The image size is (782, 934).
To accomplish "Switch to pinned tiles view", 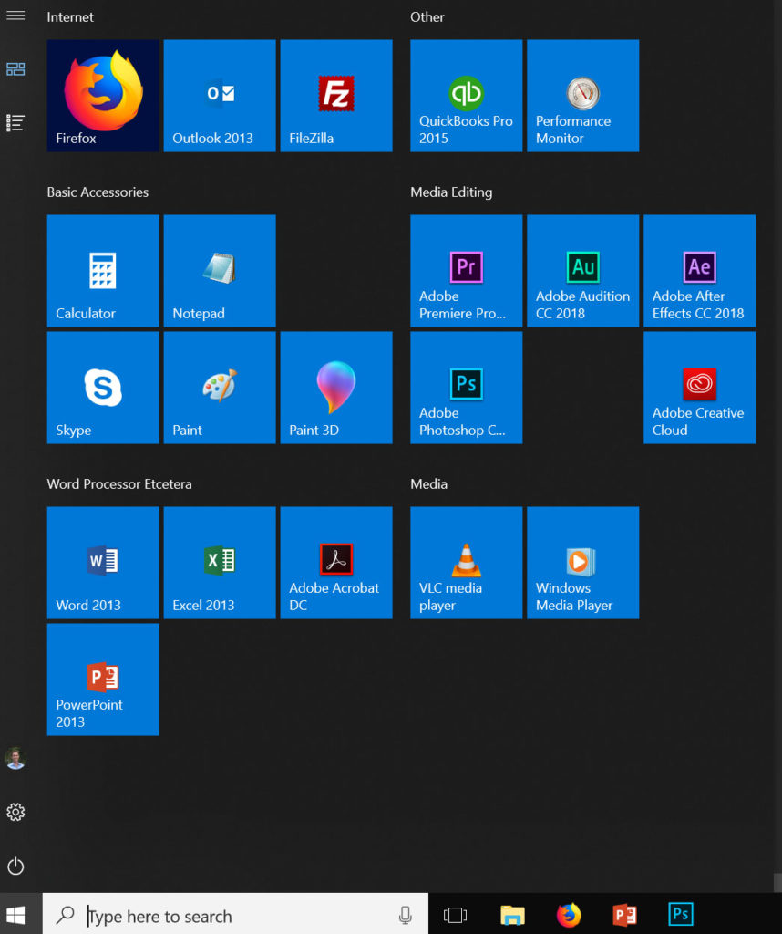I will pyautogui.click(x=15, y=69).
